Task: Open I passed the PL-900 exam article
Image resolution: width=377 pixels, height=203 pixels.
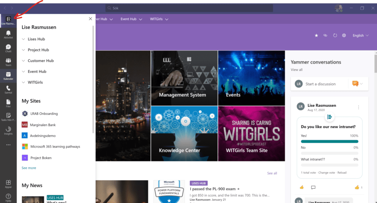Action: pyautogui.click(x=212, y=189)
